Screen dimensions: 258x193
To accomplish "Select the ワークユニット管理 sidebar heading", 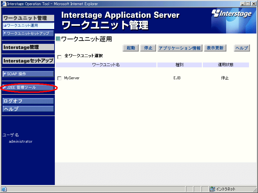I will 28,18.
